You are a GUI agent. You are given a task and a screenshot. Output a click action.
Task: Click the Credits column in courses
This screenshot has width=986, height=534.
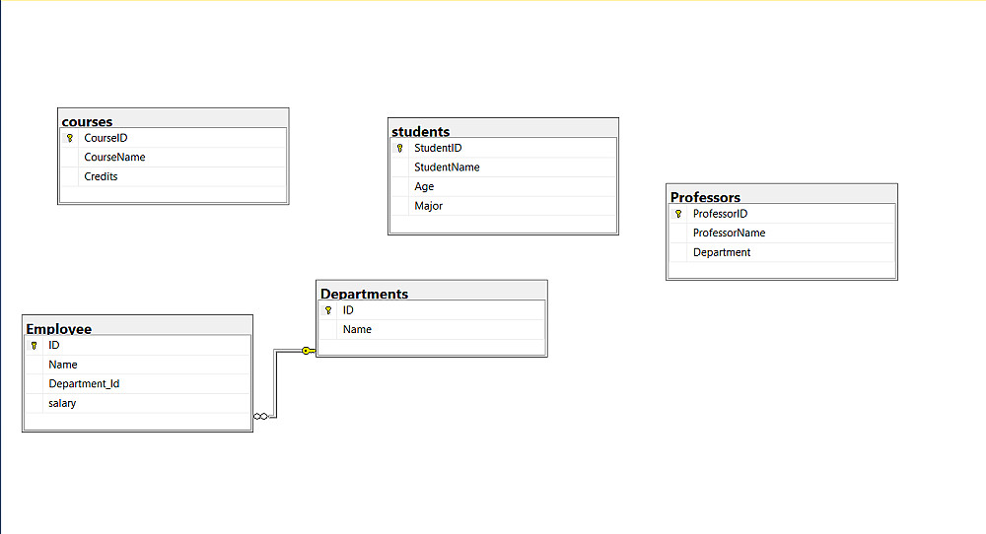point(102,176)
